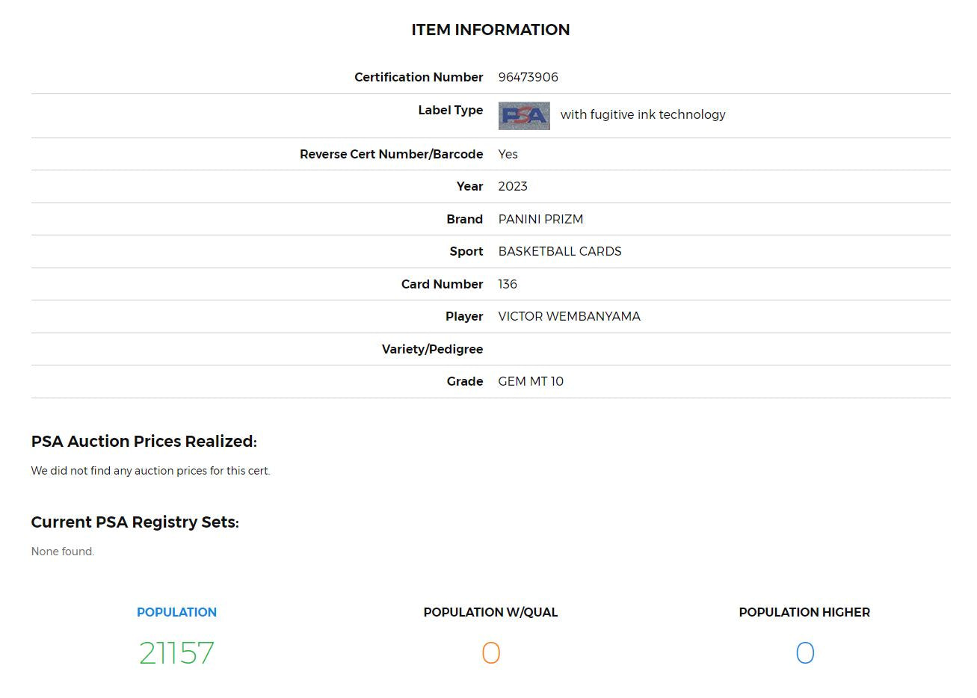Click the POPULATION HIGHER label
This screenshot has width=977, height=698.
tap(804, 612)
